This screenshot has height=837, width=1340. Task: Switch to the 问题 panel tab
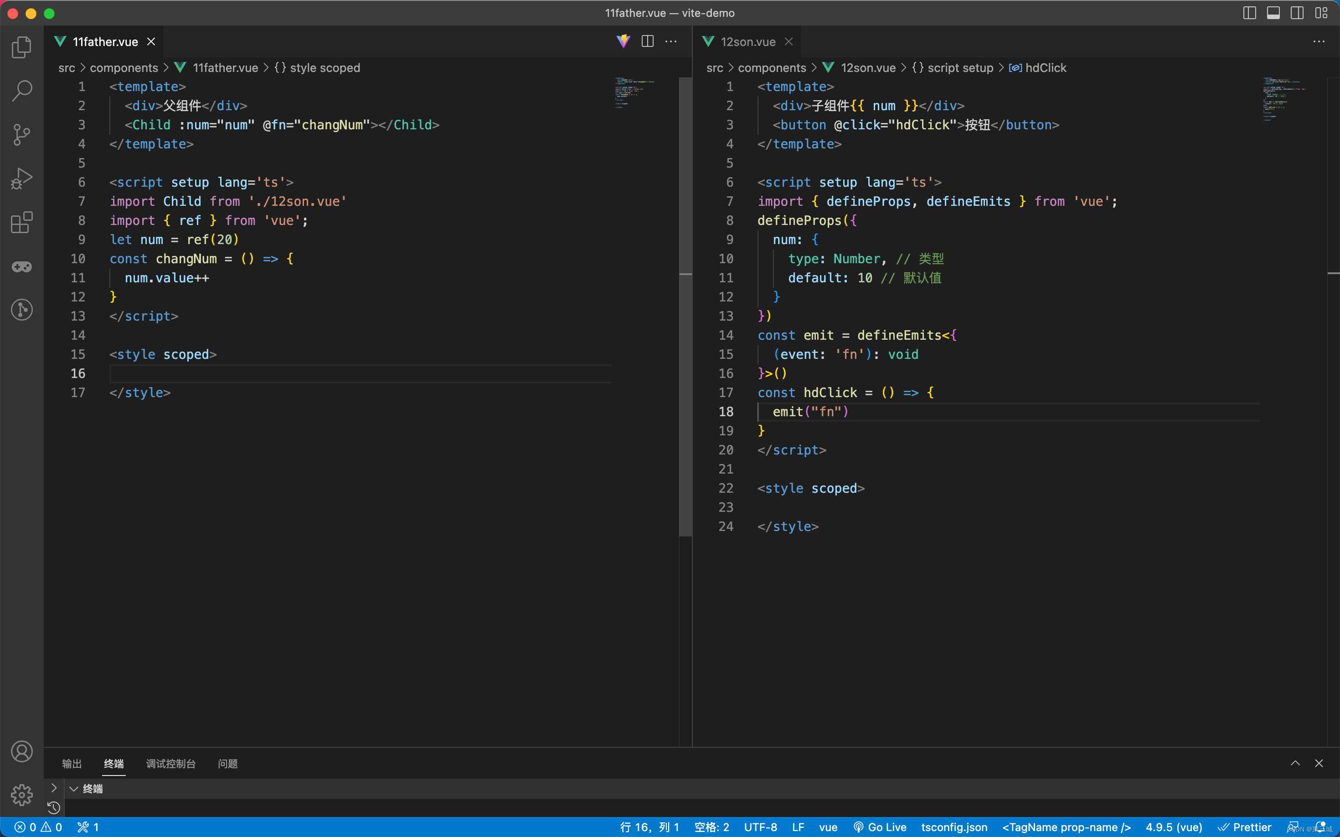click(x=228, y=764)
